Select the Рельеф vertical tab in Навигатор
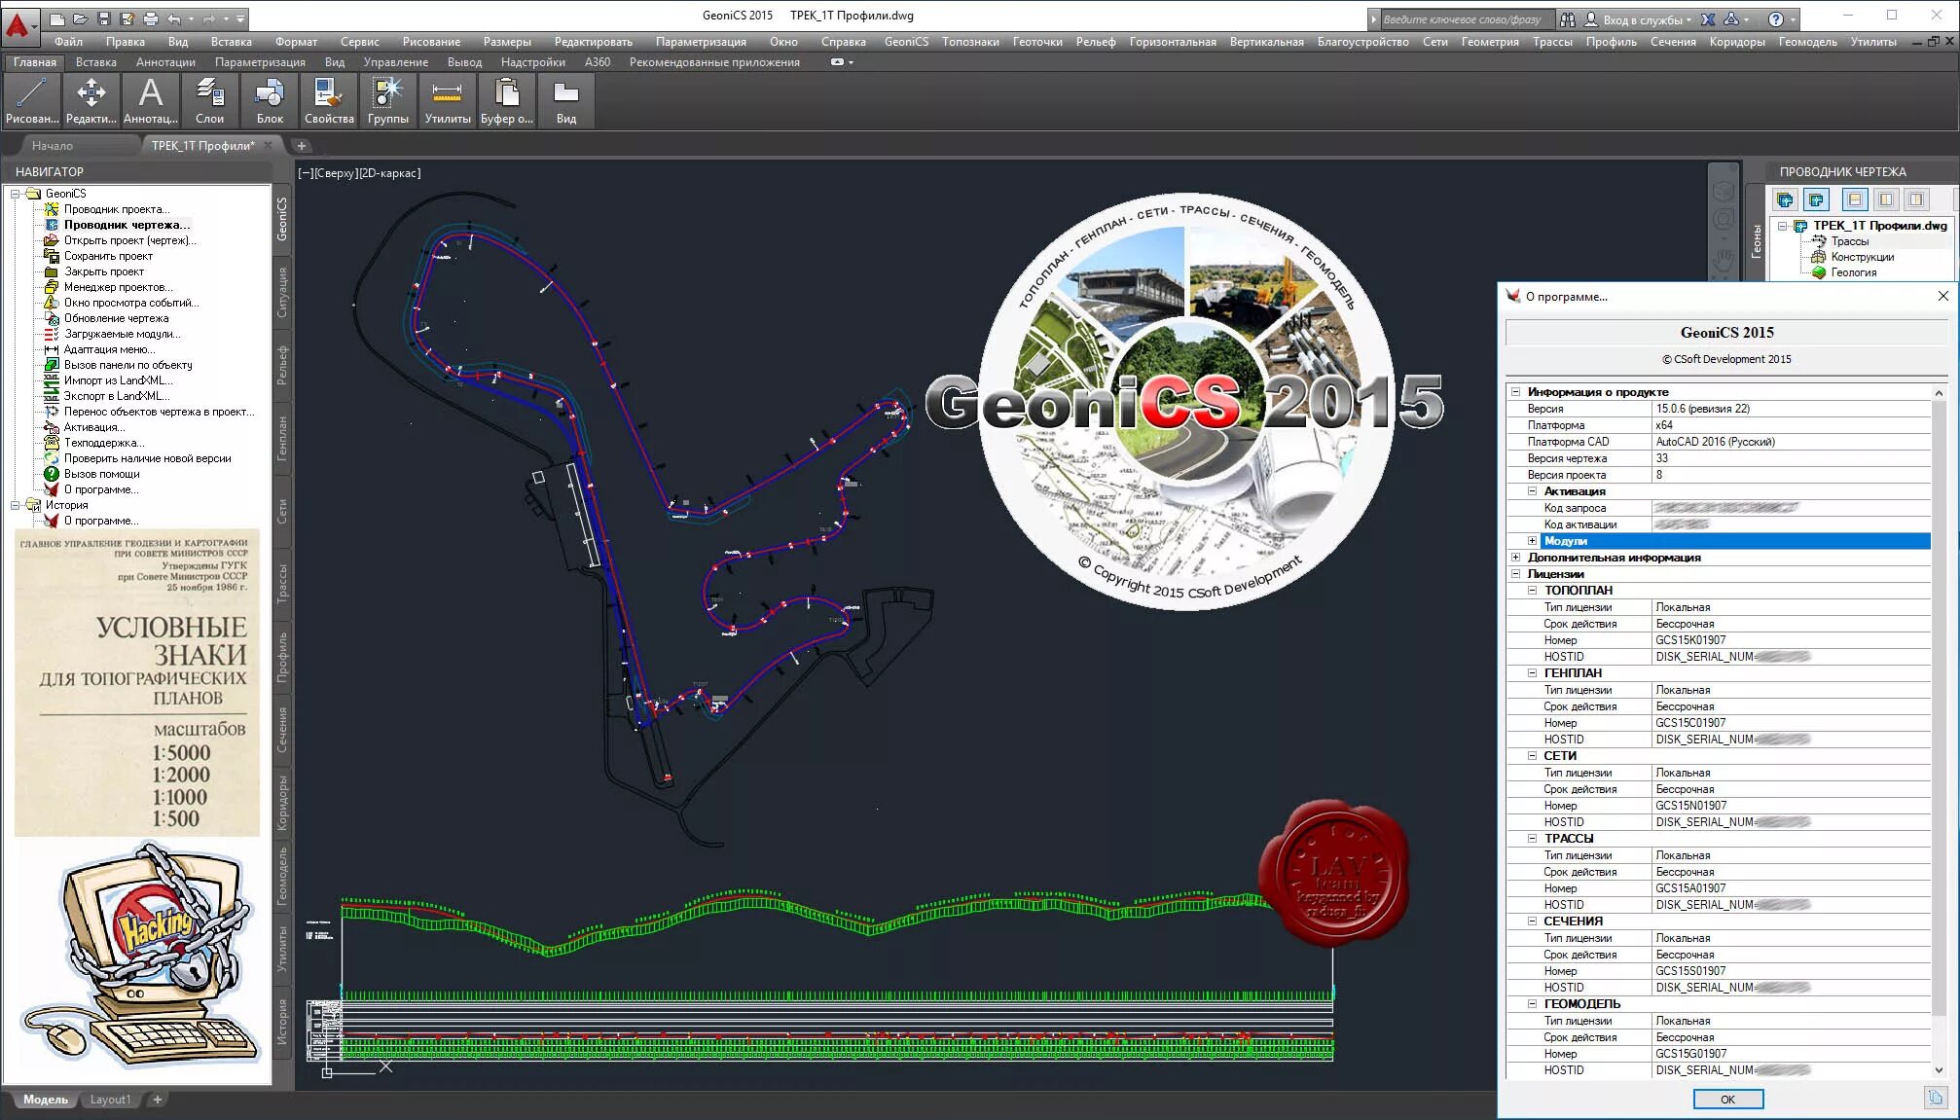1960x1120 pixels. tap(282, 365)
